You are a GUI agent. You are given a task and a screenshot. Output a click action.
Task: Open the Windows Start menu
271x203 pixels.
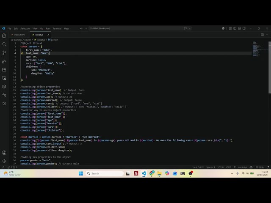(x=81, y=173)
